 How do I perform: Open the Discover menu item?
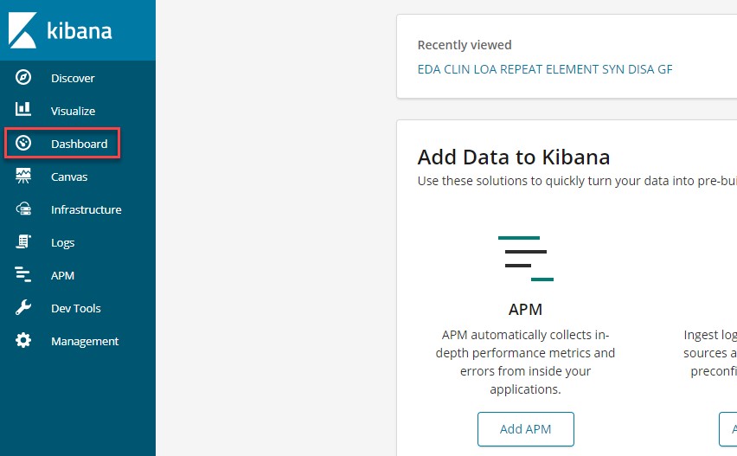(73, 78)
